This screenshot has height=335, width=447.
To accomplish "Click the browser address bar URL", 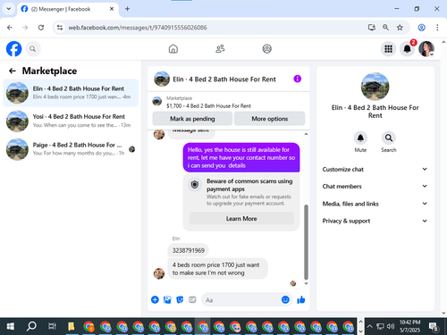I will tap(138, 28).
